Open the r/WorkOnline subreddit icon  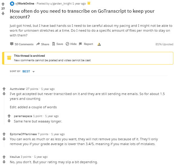[12, 4]
